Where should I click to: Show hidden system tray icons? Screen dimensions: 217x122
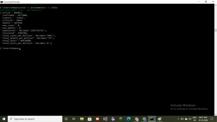[x=178, y=119]
